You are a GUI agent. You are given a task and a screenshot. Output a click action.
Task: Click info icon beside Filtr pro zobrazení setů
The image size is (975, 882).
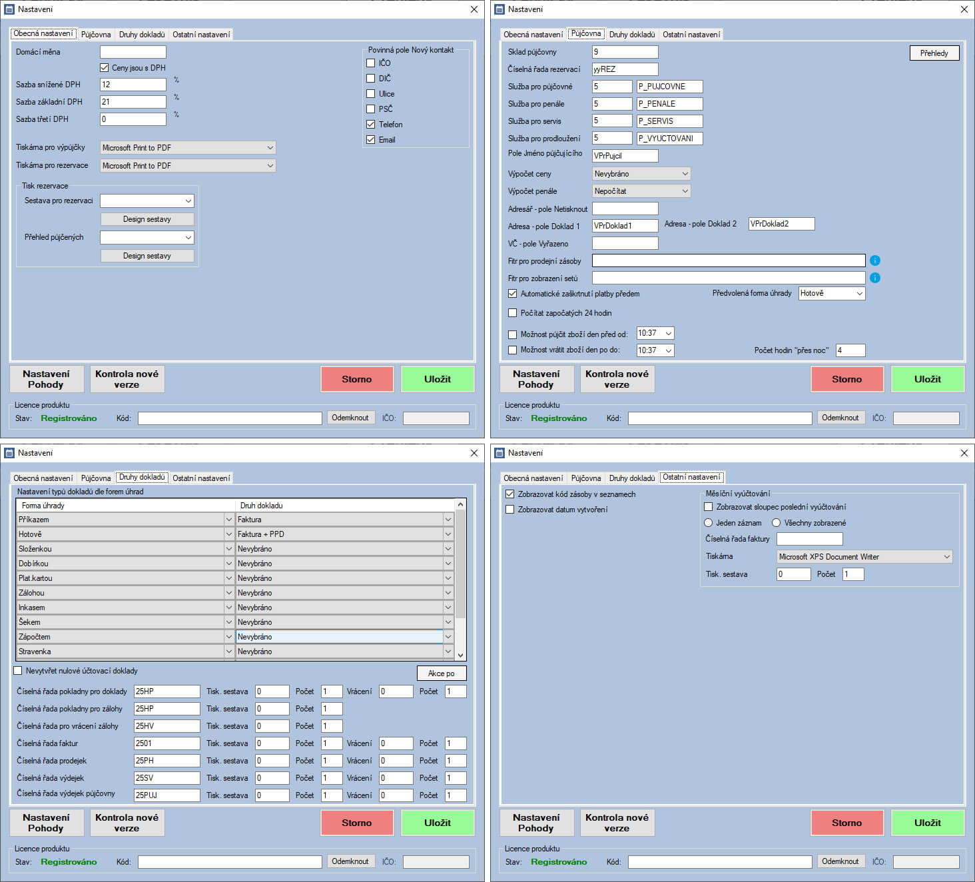point(875,278)
